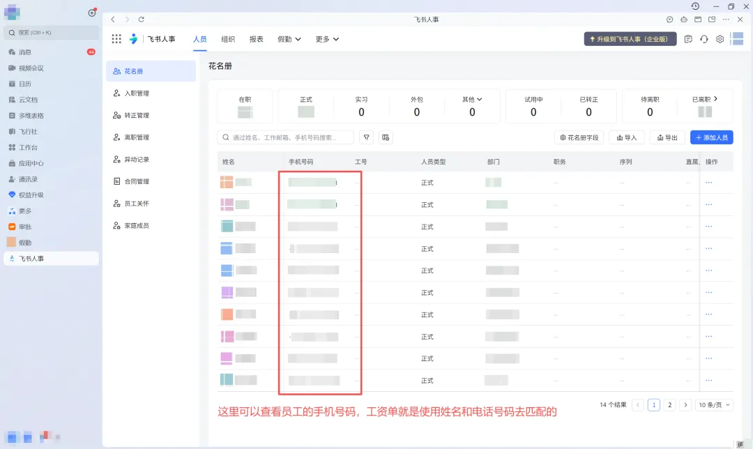The height and width of the screenshot is (449, 753).
Task: Select the 组织 tab
Action: click(x=227, y=39)
